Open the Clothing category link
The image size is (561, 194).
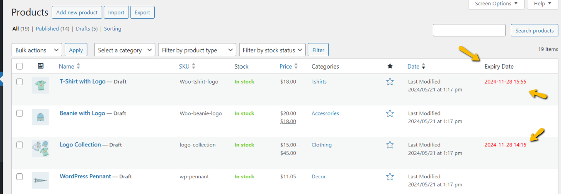321,145
